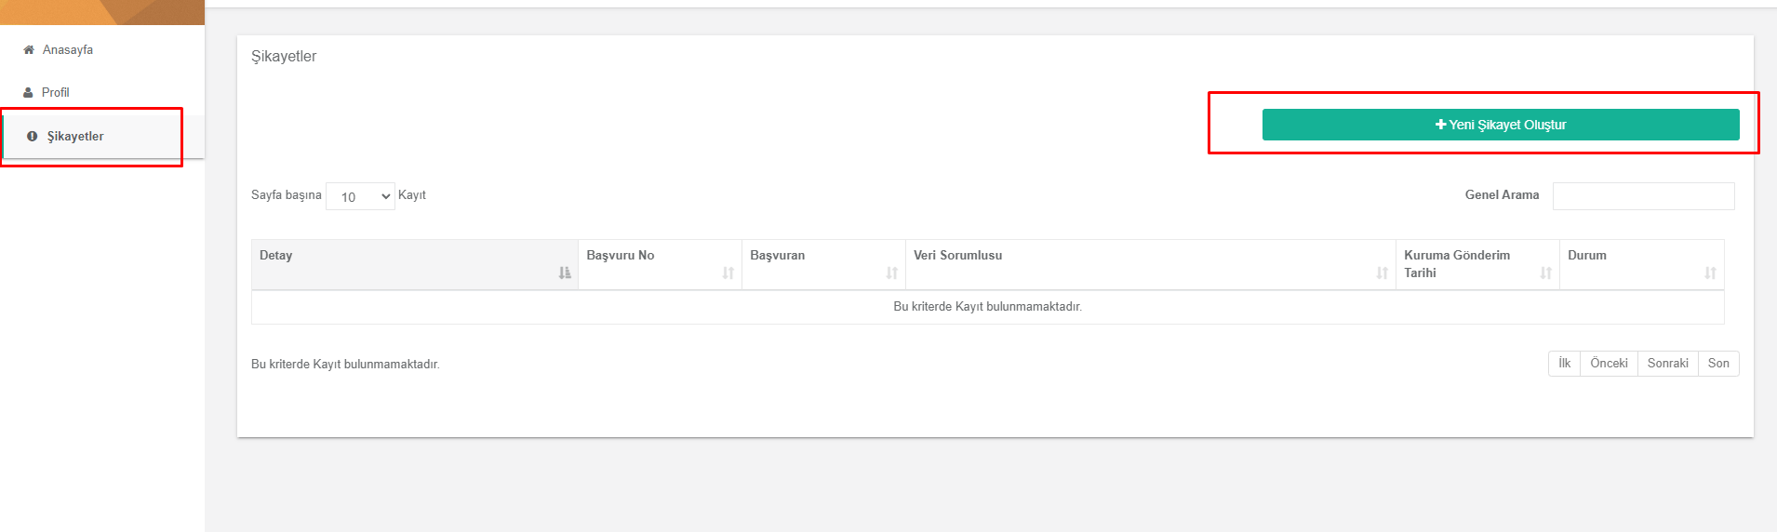
Task: Click the Sonraki pagination button
Action: pyautogui.click(x=1667, y=364)
